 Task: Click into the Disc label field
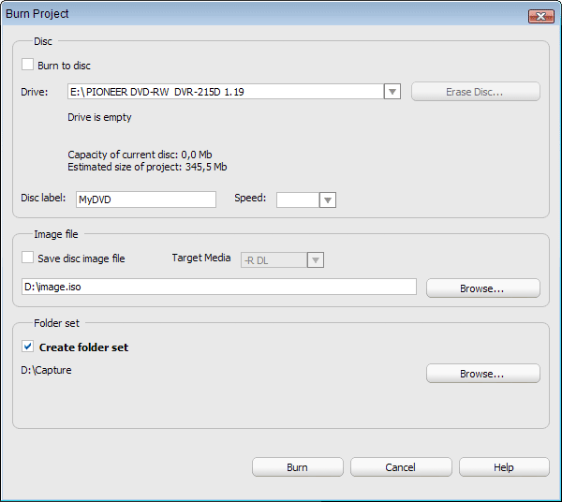point(146,199)
